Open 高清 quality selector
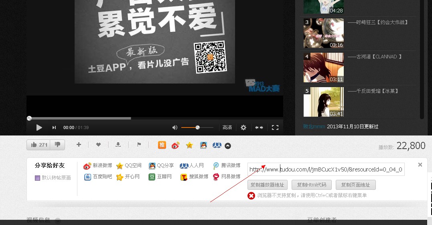The image size is (432, 225). point(227,127)
